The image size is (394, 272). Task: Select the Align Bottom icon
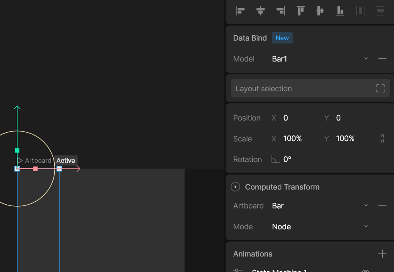pos(340,10)
